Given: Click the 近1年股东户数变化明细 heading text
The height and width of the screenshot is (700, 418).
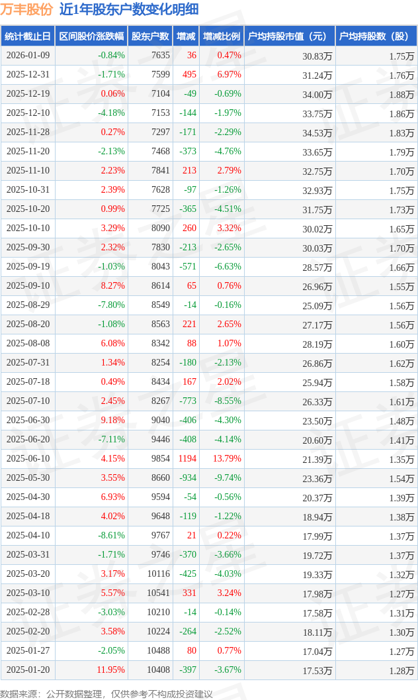Looking at the screenshot, I should click(x=129, y=9).
